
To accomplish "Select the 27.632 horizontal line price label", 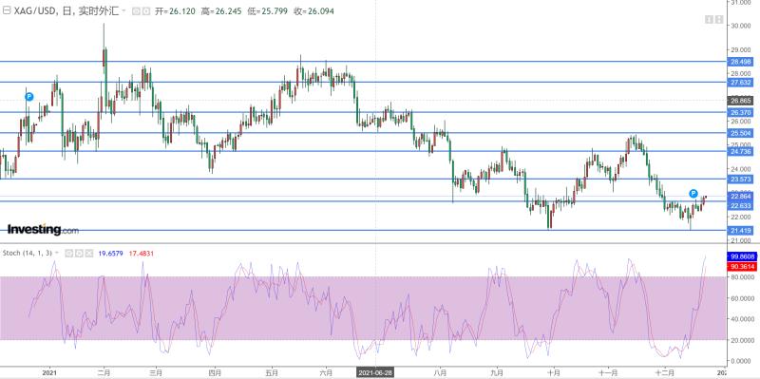I will click(740, 83).
